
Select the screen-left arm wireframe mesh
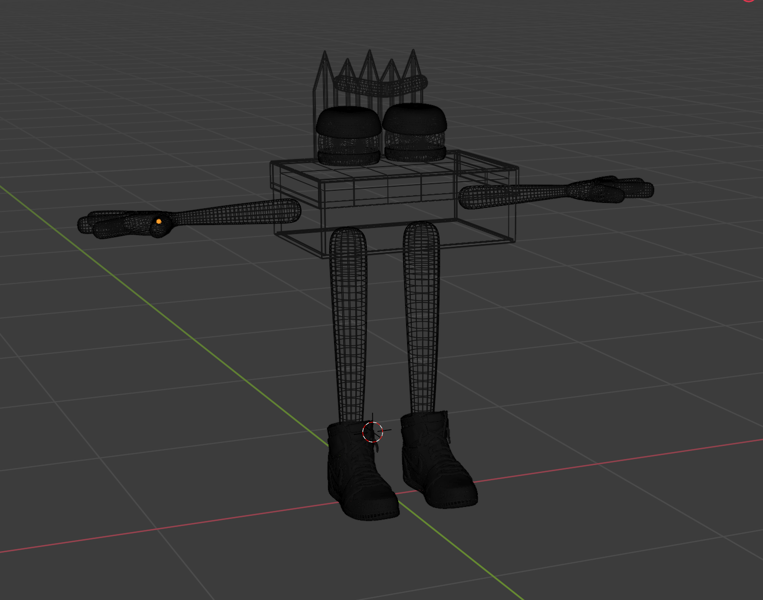(237, 213)
